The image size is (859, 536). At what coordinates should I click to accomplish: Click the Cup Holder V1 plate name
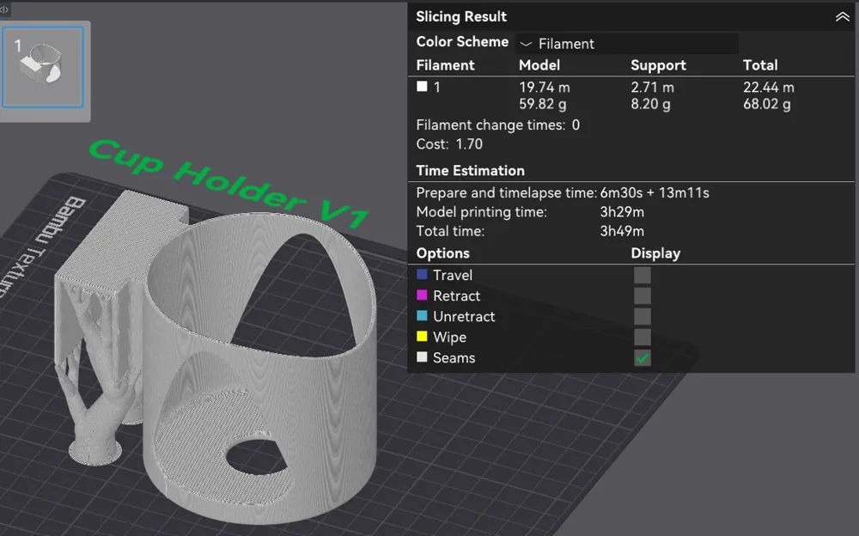[x=228, y=184]
